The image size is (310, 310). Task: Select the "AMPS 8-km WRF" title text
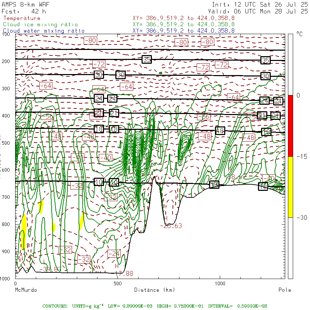[25, 4]
